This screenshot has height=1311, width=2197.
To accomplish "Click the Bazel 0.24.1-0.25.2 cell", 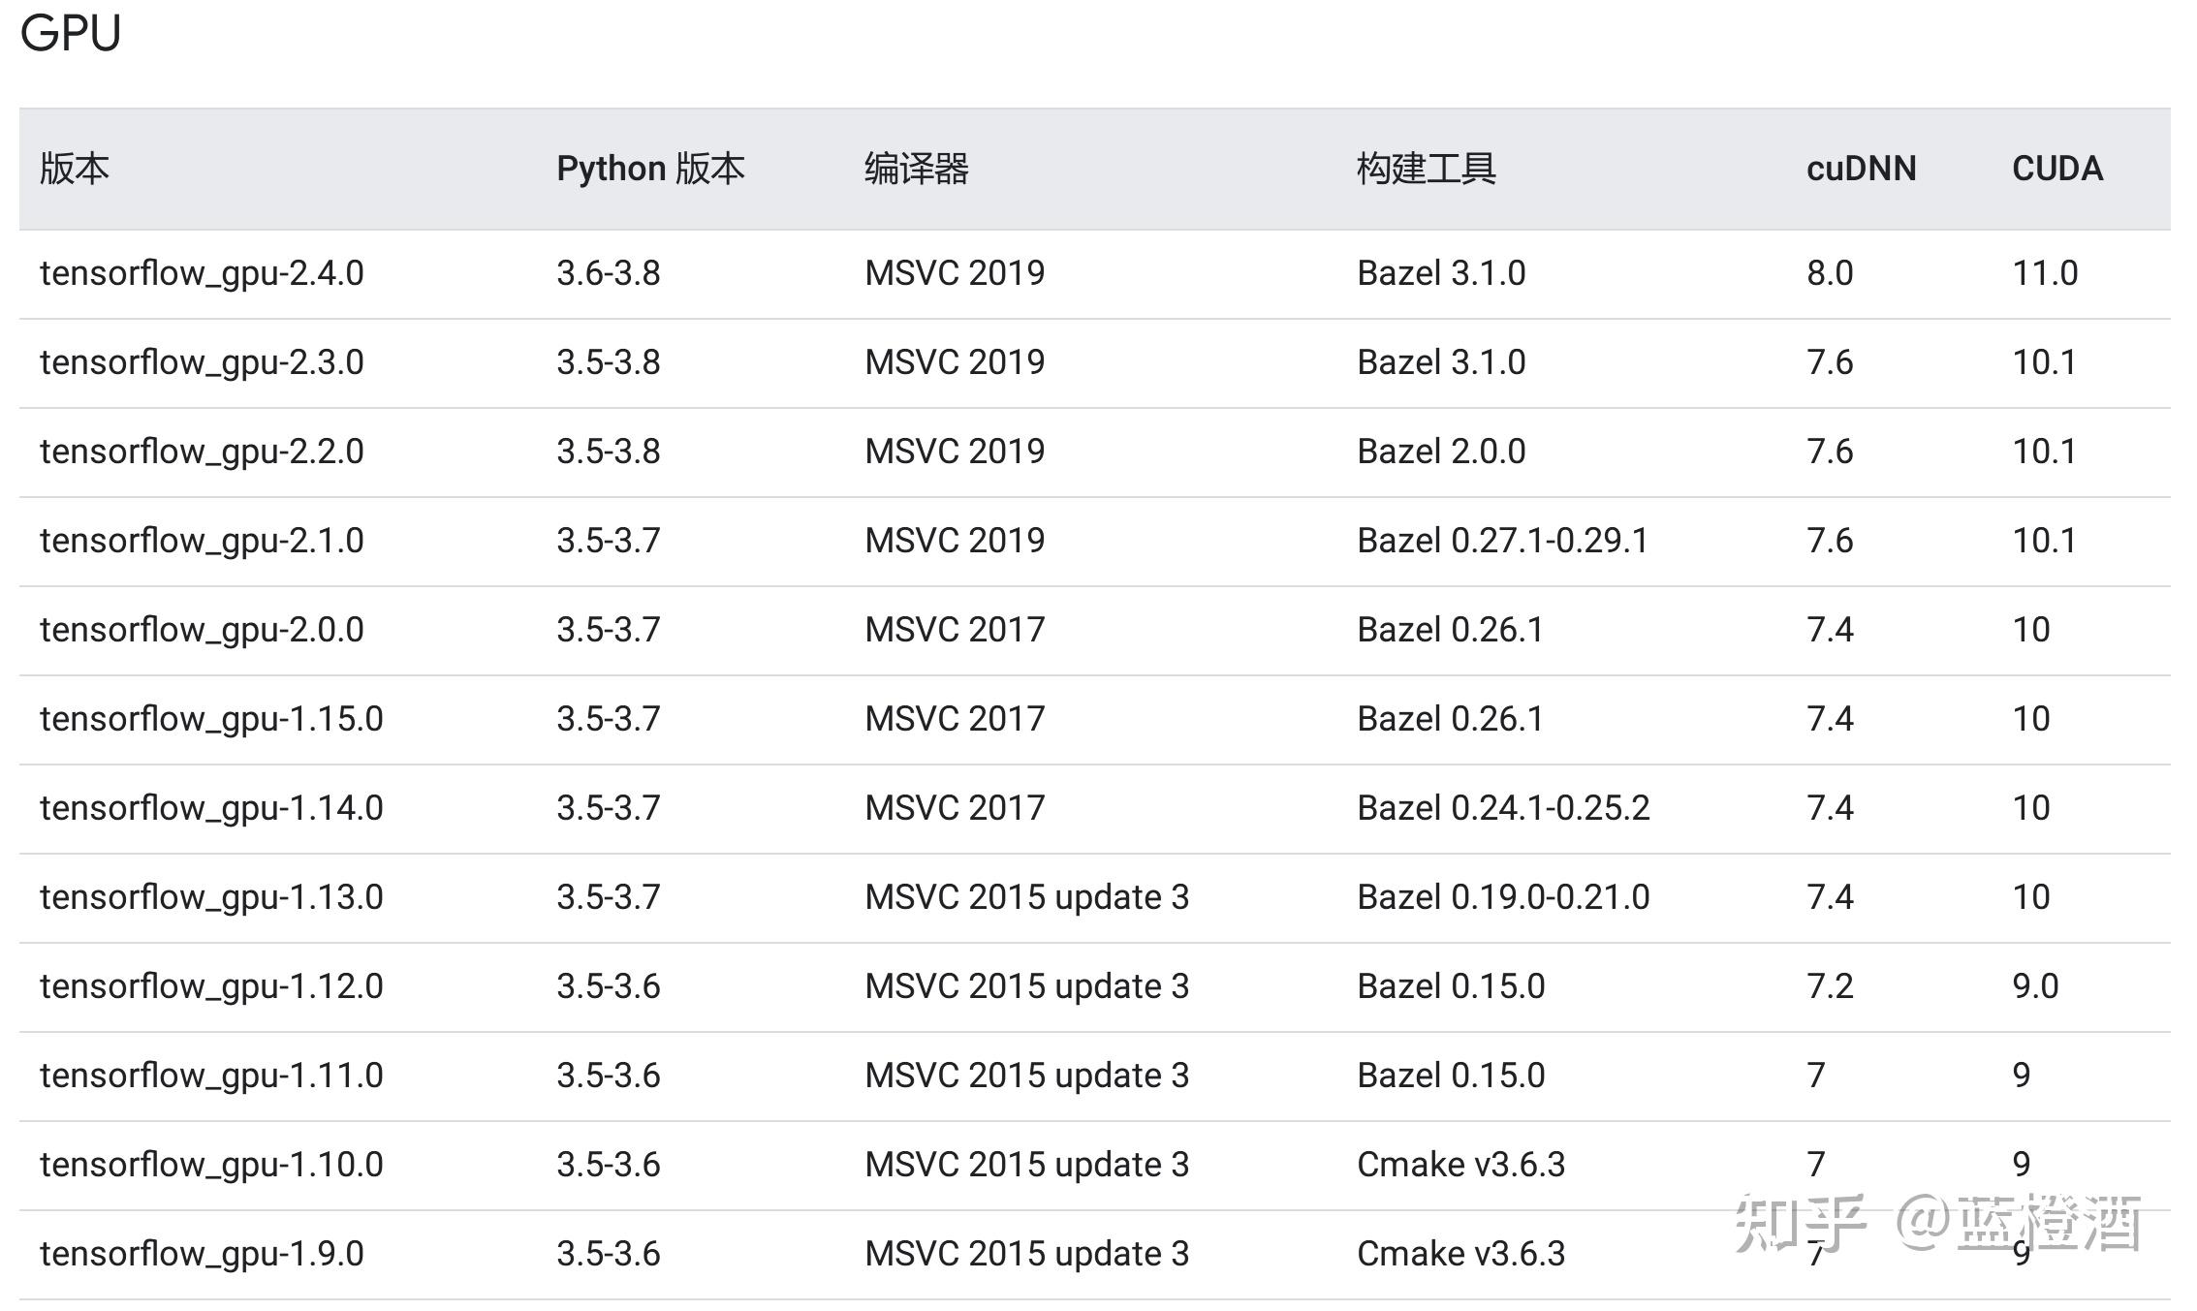I will tap(1503, 808).
